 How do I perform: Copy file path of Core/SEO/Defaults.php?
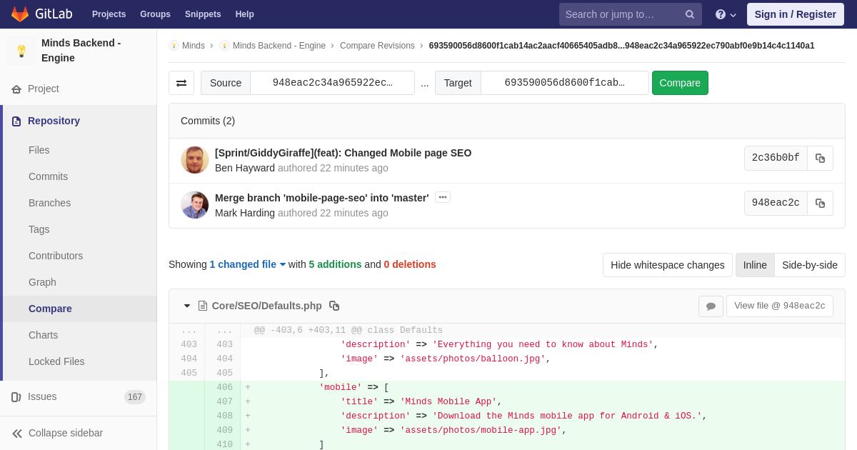click(334, 306)
